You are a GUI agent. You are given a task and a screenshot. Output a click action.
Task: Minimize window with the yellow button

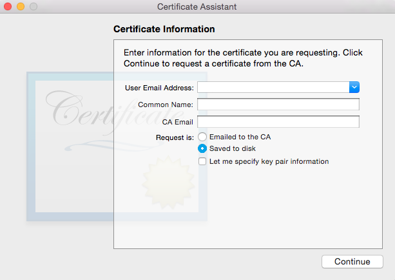(21, 6)
